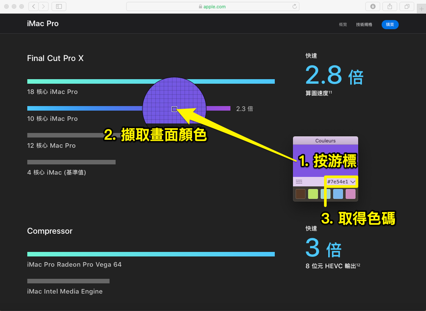Go back with Safari's back arrow
The height and width of the screenshot is (311, 426).
click(x=33, y=6)
